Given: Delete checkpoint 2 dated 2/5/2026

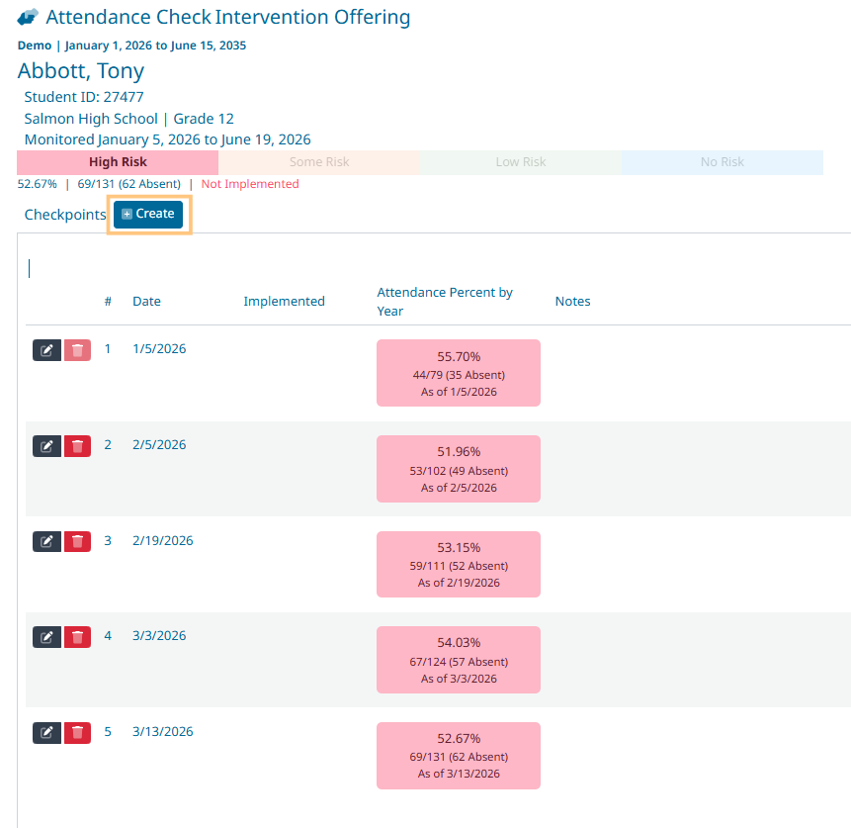Looking at the screenshot, I should point(77,446).
